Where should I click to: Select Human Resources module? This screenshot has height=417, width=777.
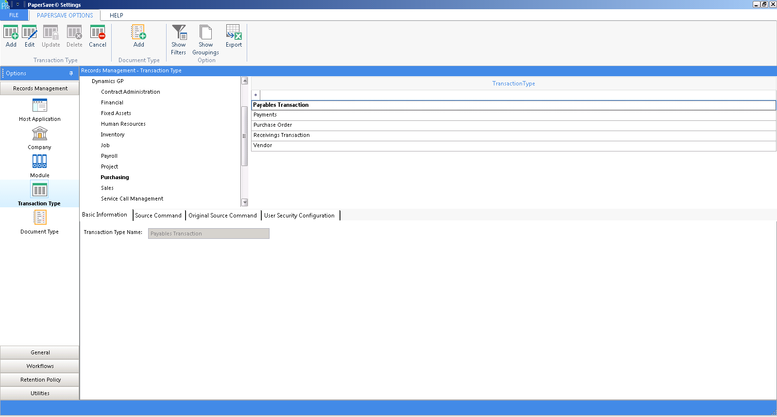[x=123, y=124]
